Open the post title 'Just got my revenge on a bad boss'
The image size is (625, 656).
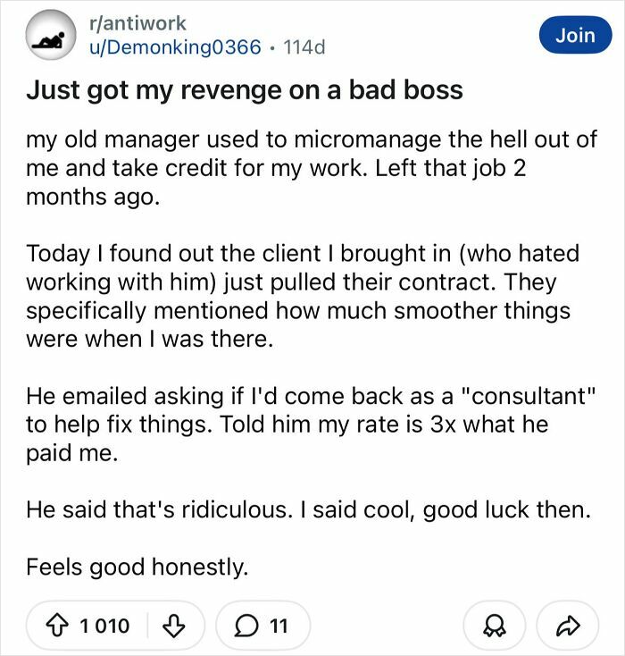pos(244,90)
